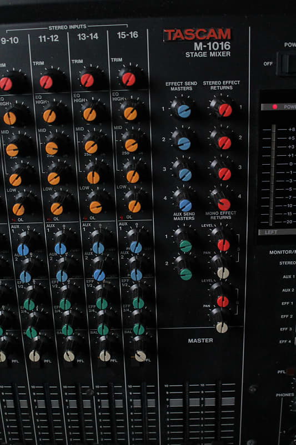Adjust the white BAL knob on channel 11-12

pyautogui.click(x=69, y=356)
